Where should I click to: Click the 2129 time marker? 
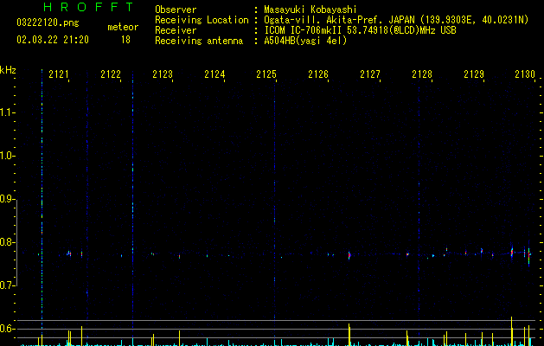click(x=474, y=74)
